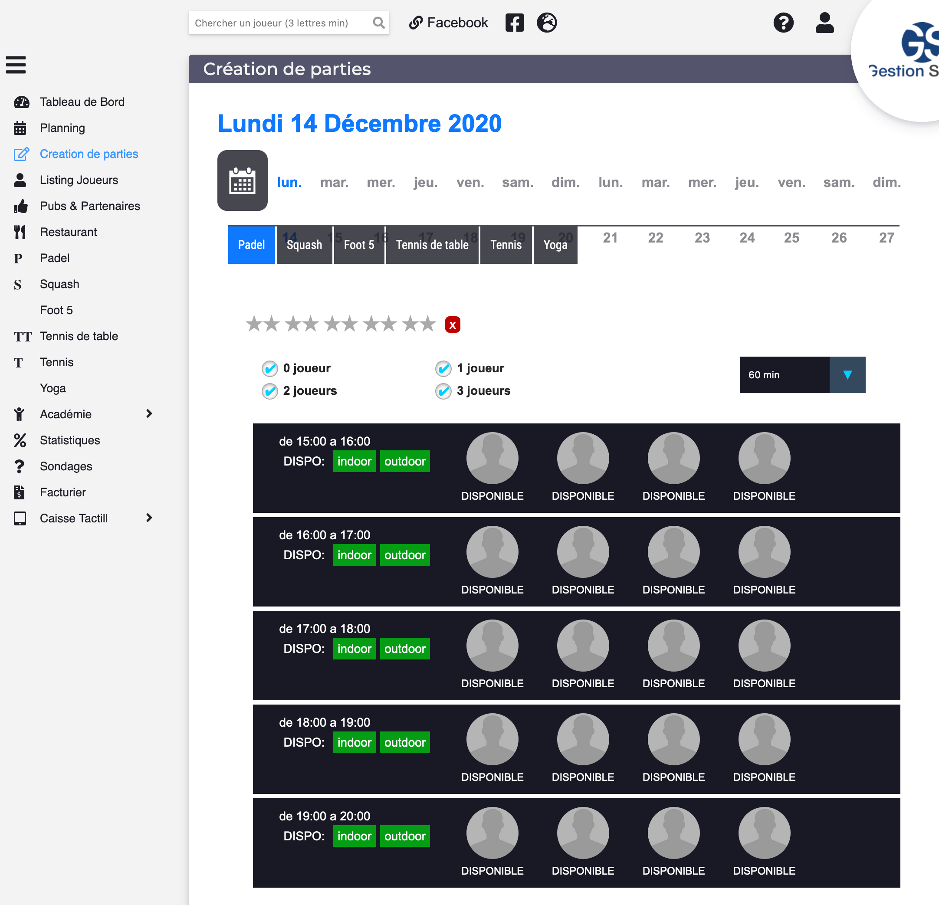
Task: Expand the Académie submenu chevron
Action: 149,413
